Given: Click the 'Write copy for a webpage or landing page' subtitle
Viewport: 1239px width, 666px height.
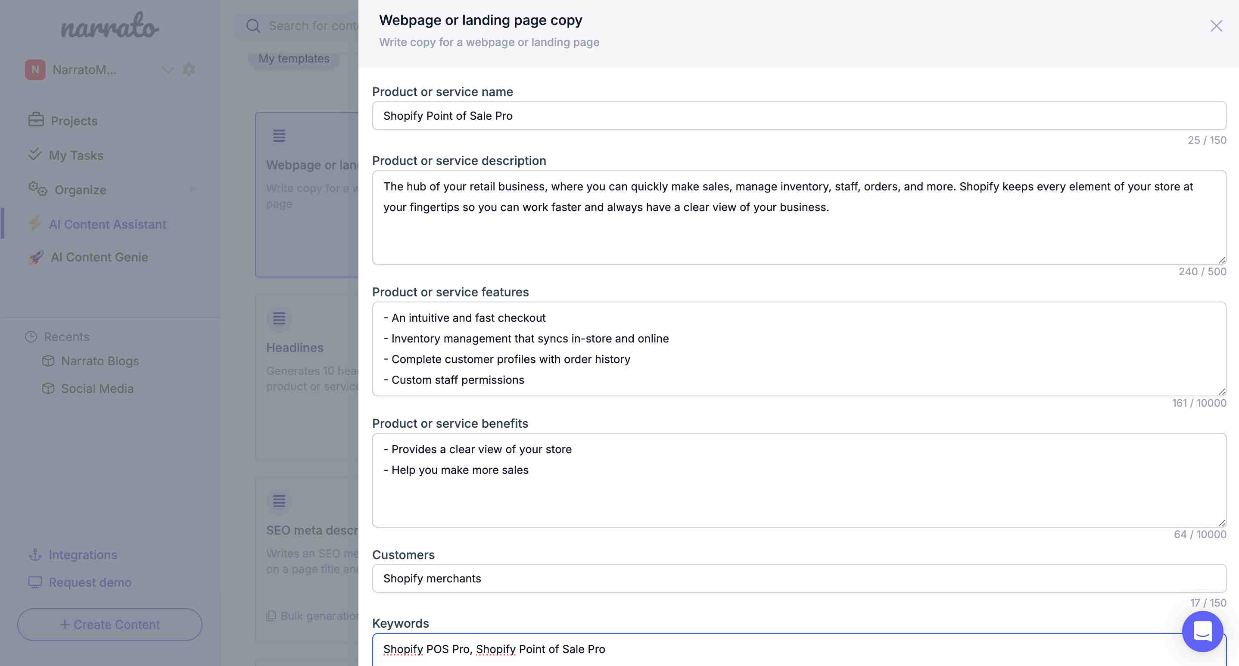Looking at the screenshot, I should [x=489, y=42].
